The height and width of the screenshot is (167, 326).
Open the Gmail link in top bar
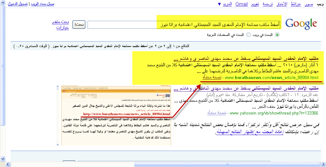click(242, 4)
